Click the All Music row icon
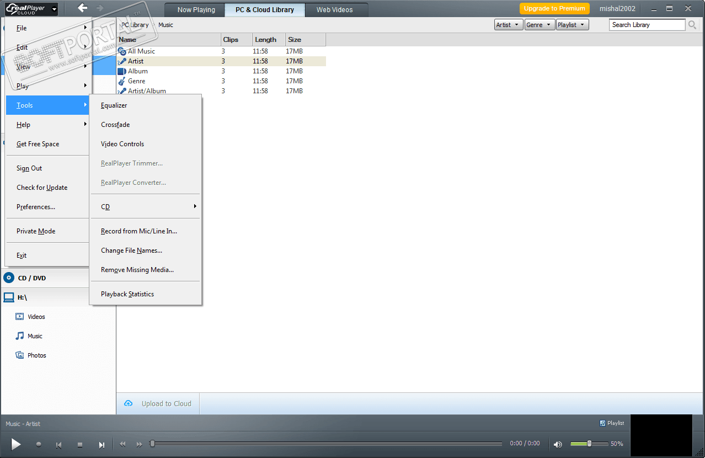This screenshot has height=458, width=705. click(122, 51)
